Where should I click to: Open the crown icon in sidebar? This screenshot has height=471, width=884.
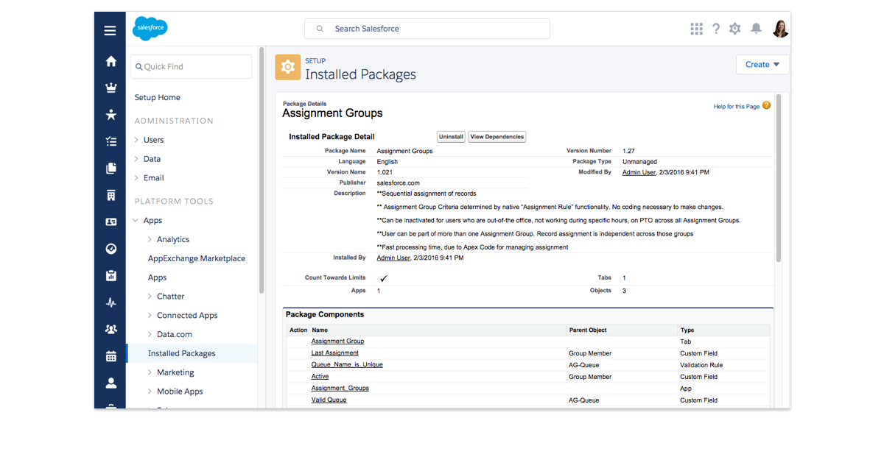[110, 88]
